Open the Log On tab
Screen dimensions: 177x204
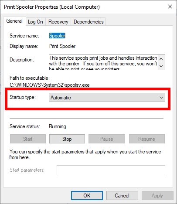(35, 22)
